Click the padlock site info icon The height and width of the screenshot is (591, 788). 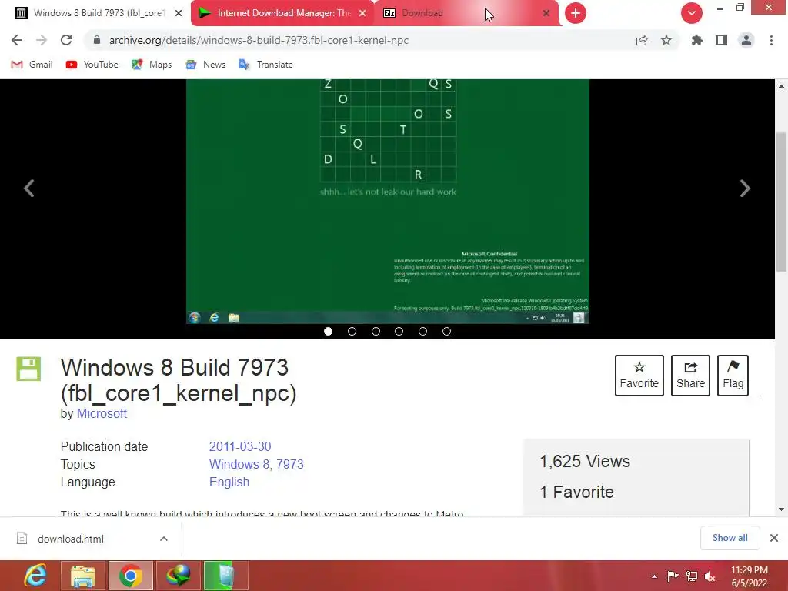97,40
